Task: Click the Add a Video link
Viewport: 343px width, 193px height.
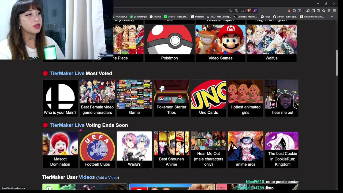Action: (x=107, y=177)
